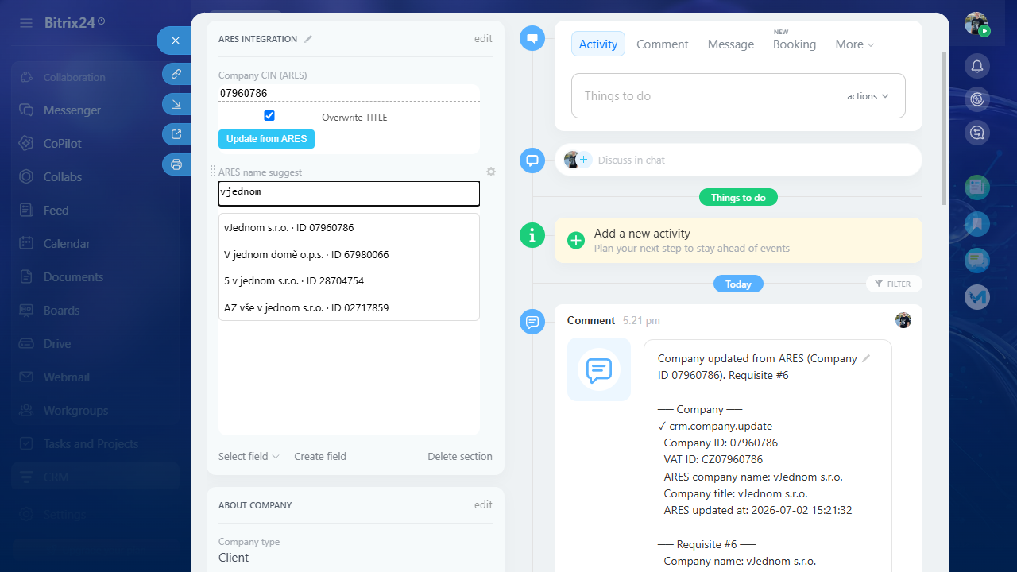Click the blue chat icon beside Discuss in chat
This screenshot has height=572, width=1017.
pyautogui.click(x=532, y=160)
